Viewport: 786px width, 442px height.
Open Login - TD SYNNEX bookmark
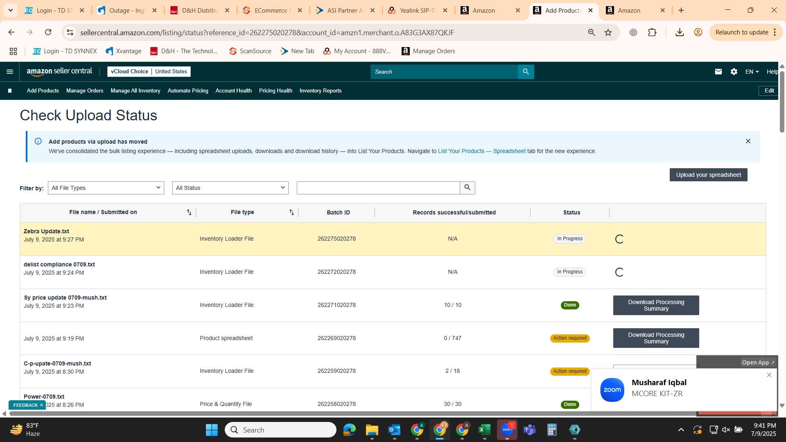pyautogui.click(x=65, y=51)
